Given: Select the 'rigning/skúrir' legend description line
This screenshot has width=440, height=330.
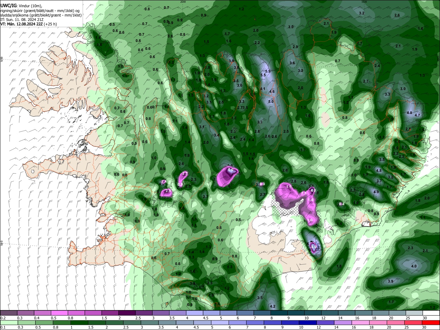Looking at the screenshot, I should pyautogui.click(x=40, y=11).
